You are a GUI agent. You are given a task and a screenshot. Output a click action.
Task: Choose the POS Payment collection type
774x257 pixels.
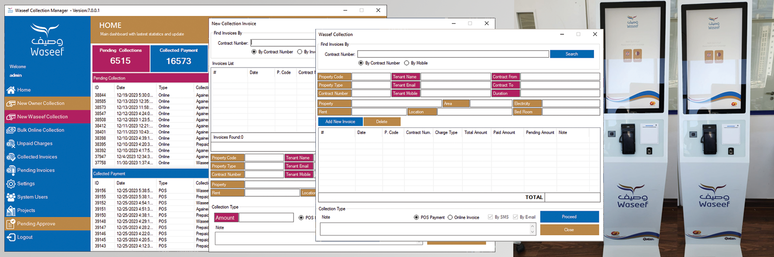point(417,217)
